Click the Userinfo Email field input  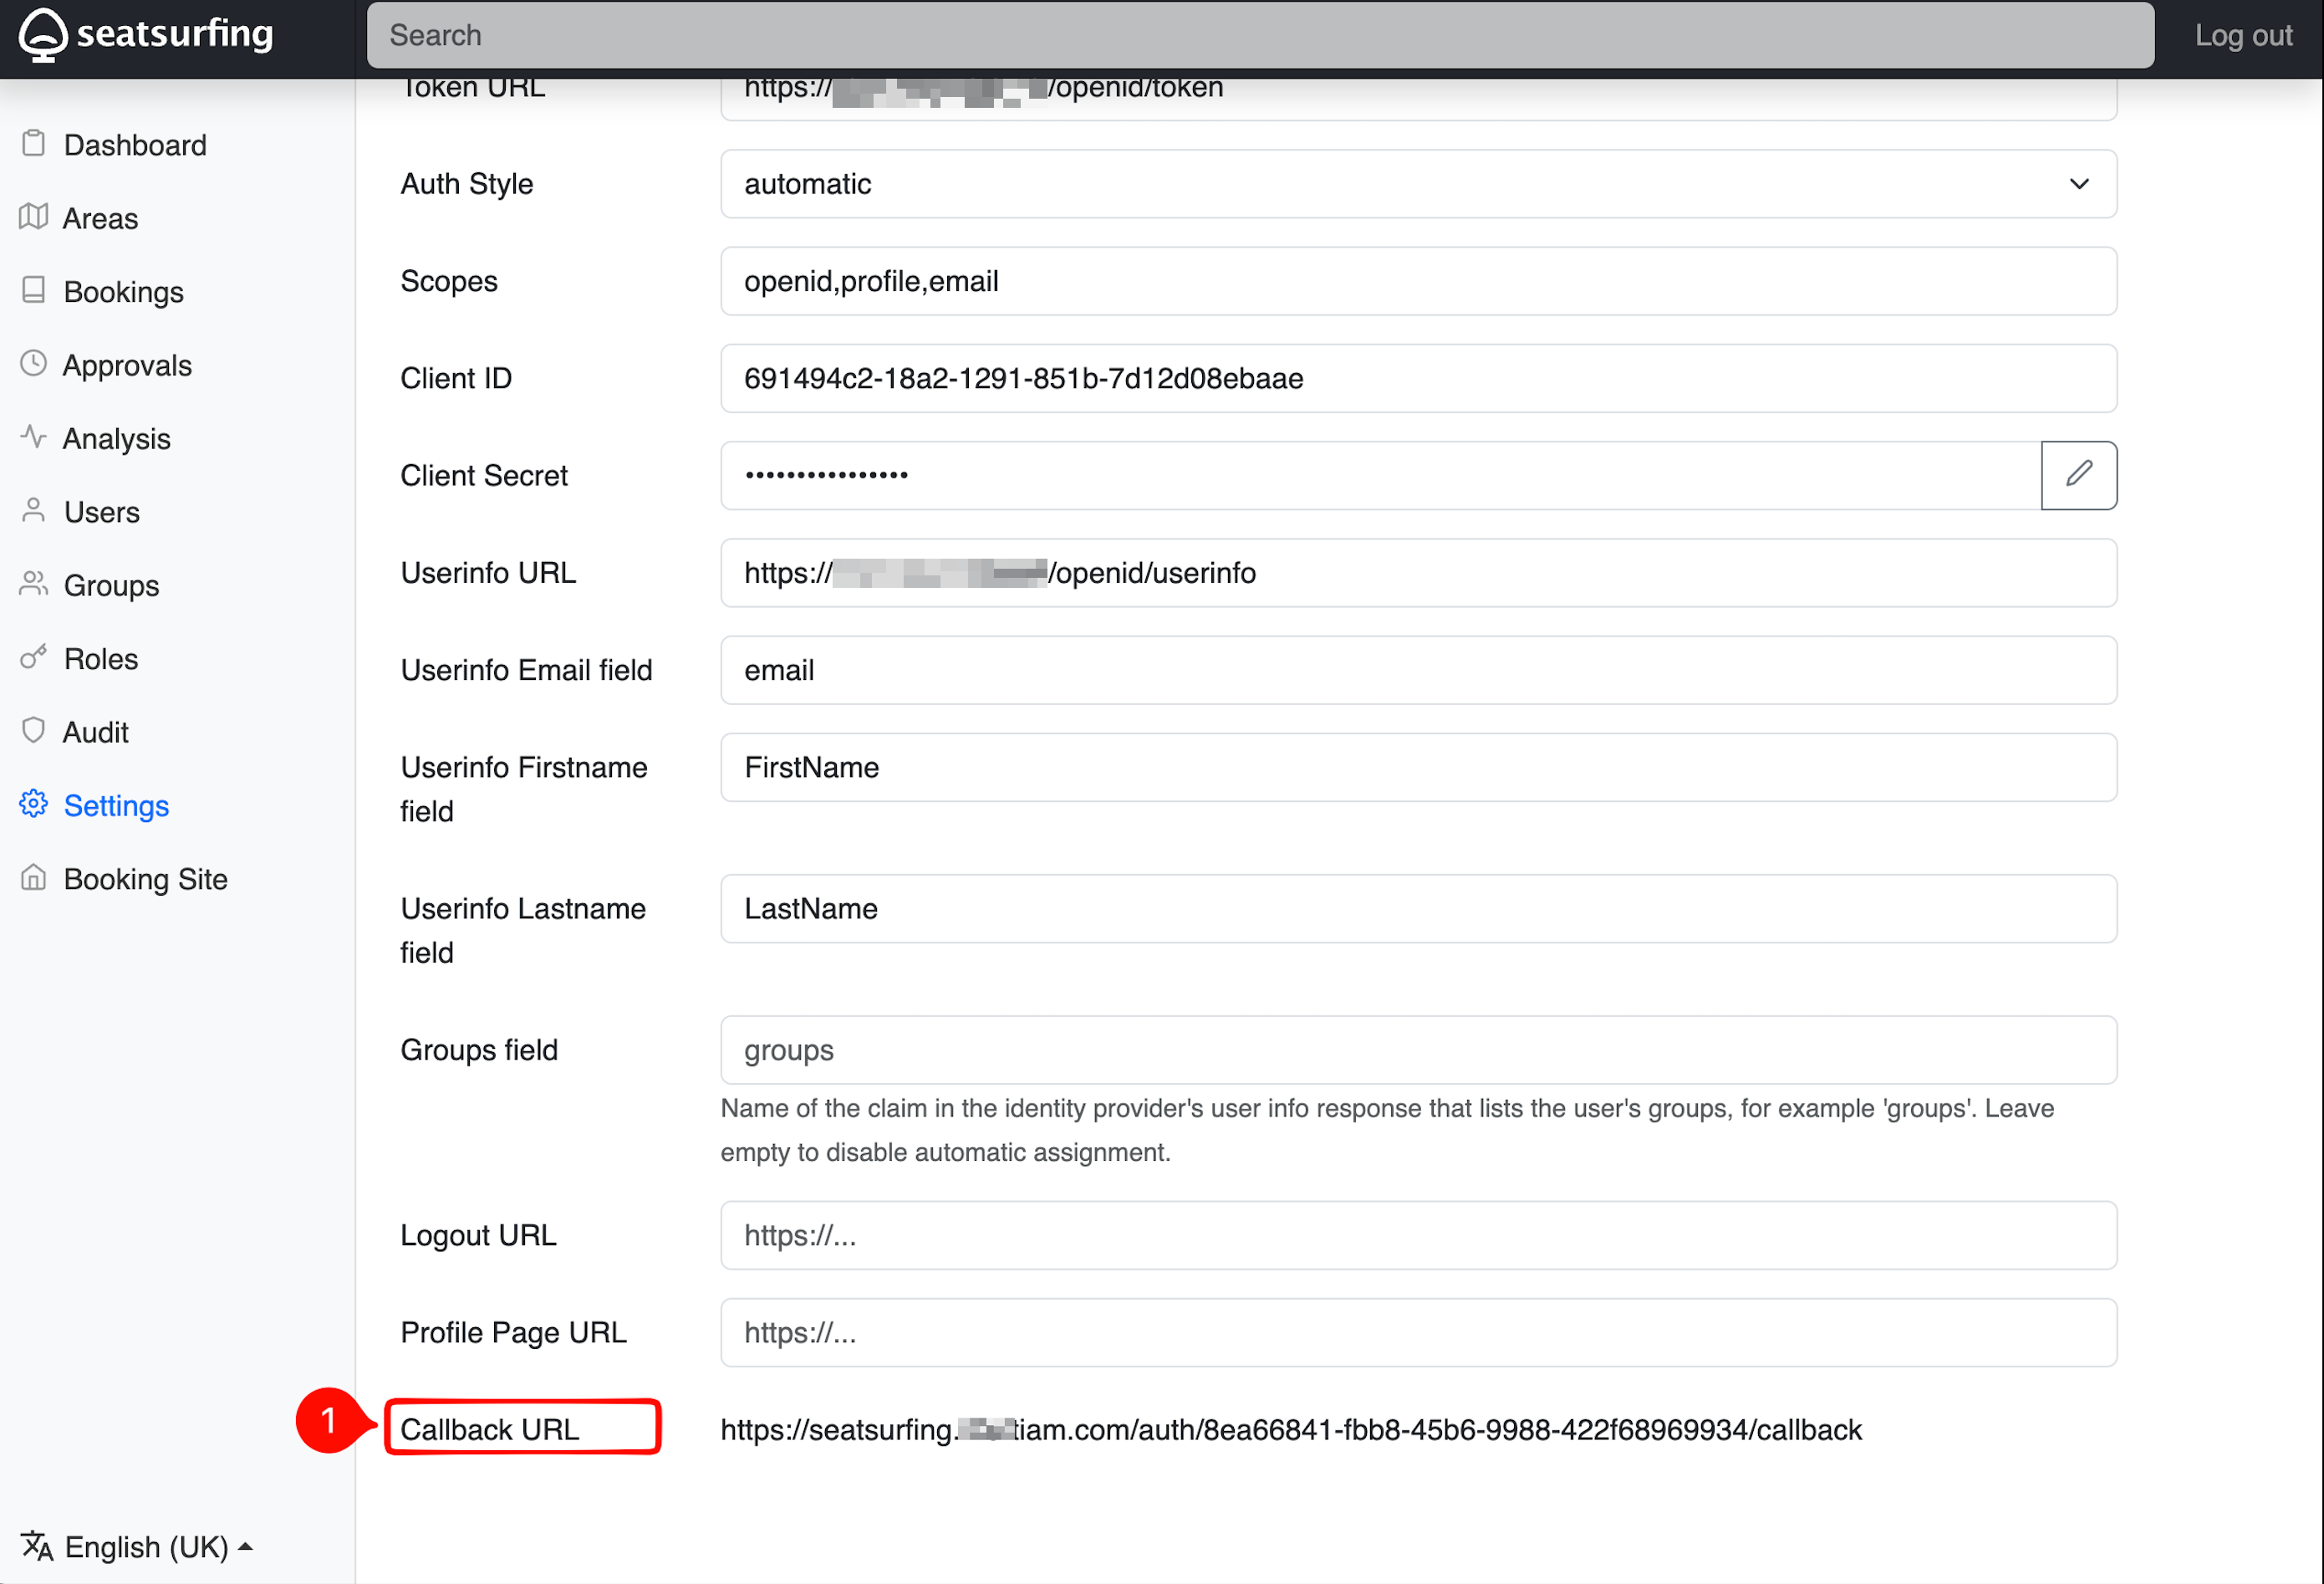point(1418,669)
